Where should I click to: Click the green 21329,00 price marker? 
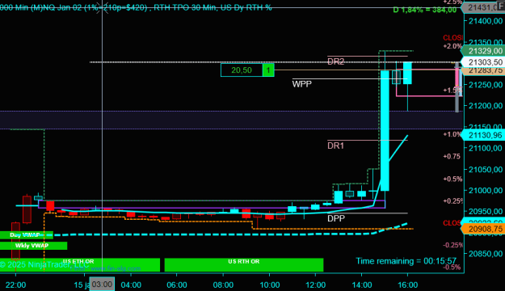pyautogui.click(x=483, y=51)
